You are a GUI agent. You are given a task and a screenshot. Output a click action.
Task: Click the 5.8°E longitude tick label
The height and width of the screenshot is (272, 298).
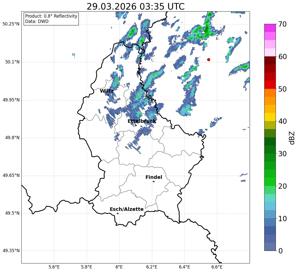coord(87,267)
